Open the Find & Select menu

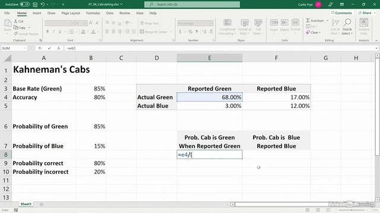click(347, 27)
